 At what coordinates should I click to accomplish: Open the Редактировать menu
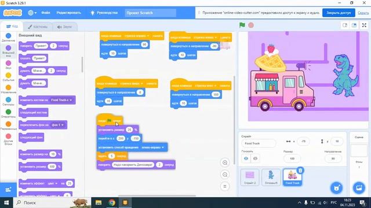[x=68, y=13]
